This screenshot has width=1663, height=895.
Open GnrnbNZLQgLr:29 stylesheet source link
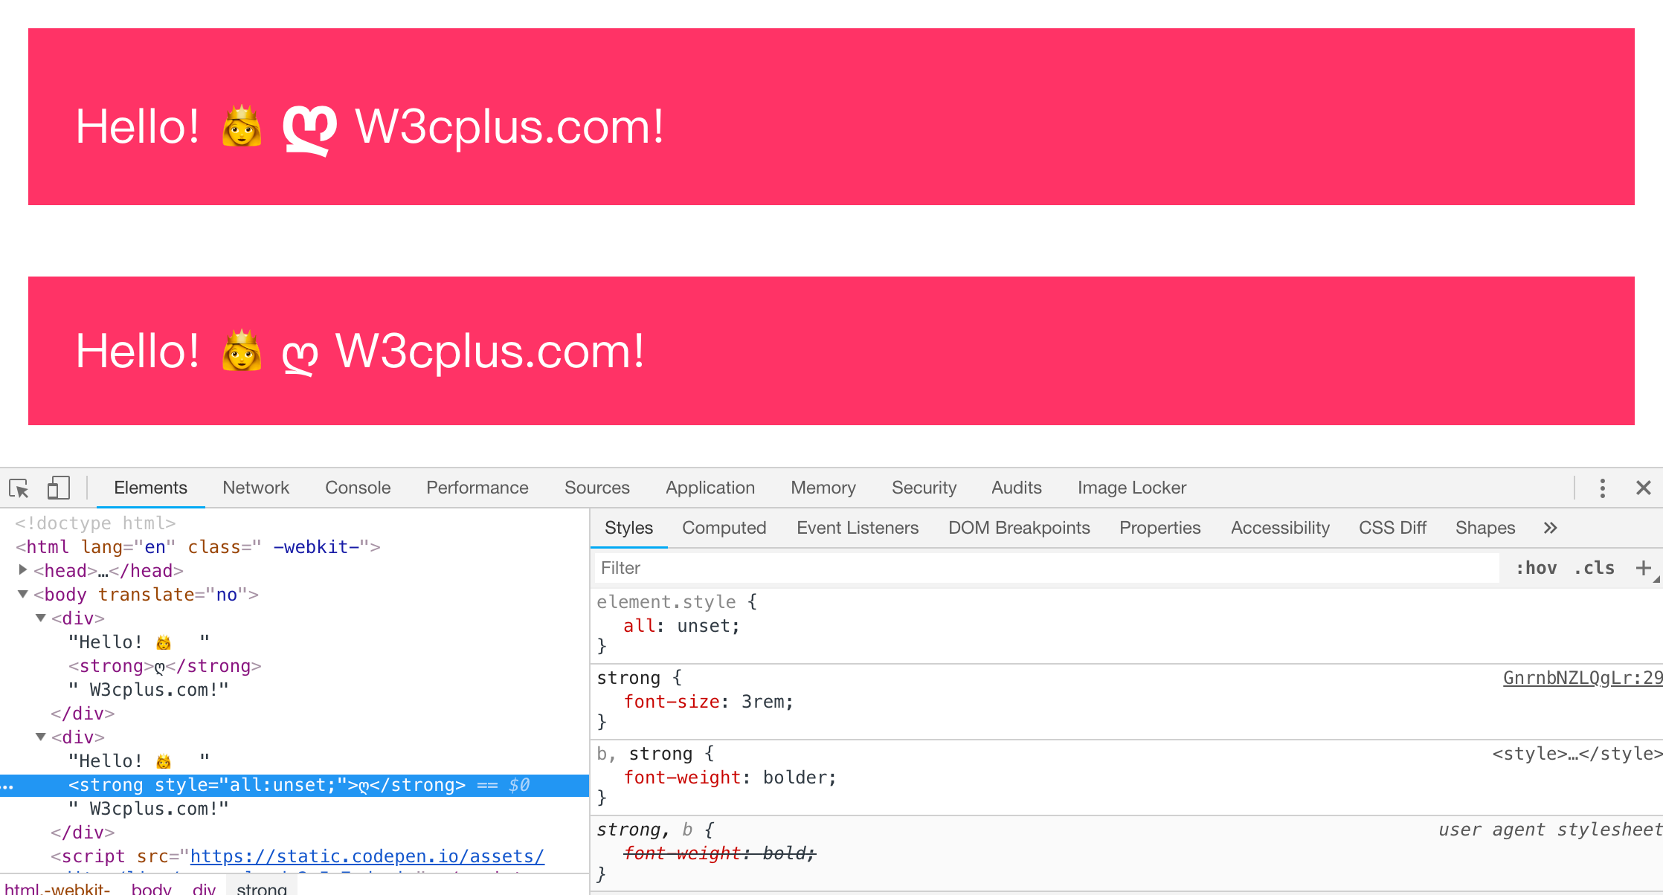click(1583, 678)
